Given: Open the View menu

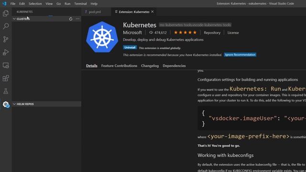Looking at the screenshot, I should point(49,4).
